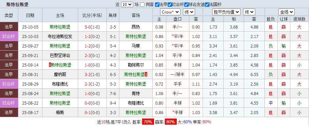Open the Crow* bookmaker dropdown
Screen dimensions: 309x126
(x=170, y=12)
